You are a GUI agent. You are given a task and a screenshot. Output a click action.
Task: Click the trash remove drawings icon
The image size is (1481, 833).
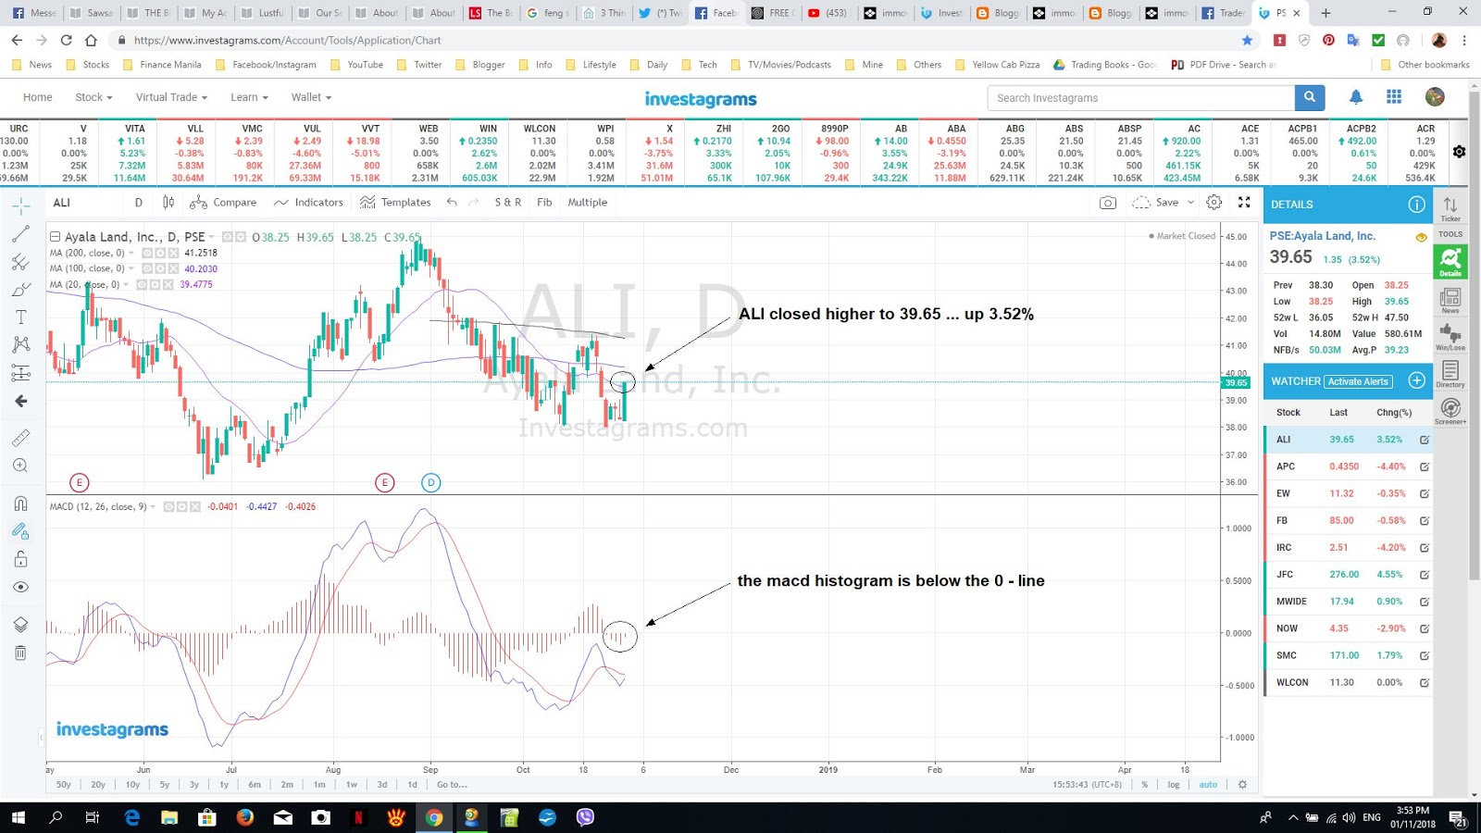pyautogui.click(x=20, y=653)
